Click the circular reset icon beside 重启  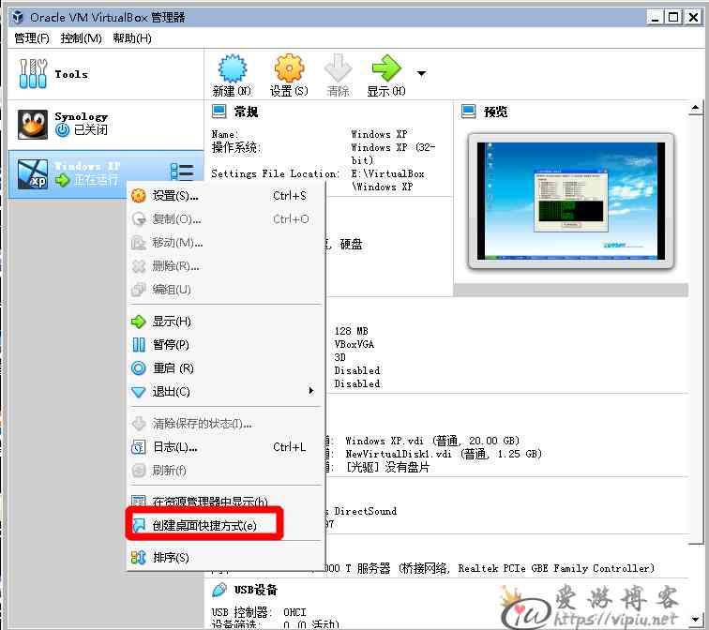pyautogui.click(x=139, y=368)
